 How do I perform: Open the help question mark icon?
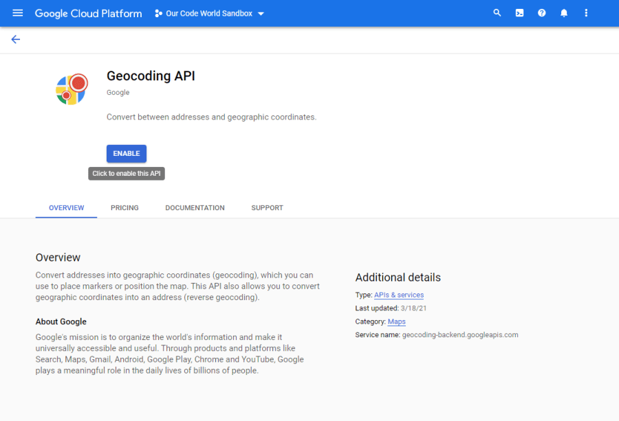click(542, 13)
